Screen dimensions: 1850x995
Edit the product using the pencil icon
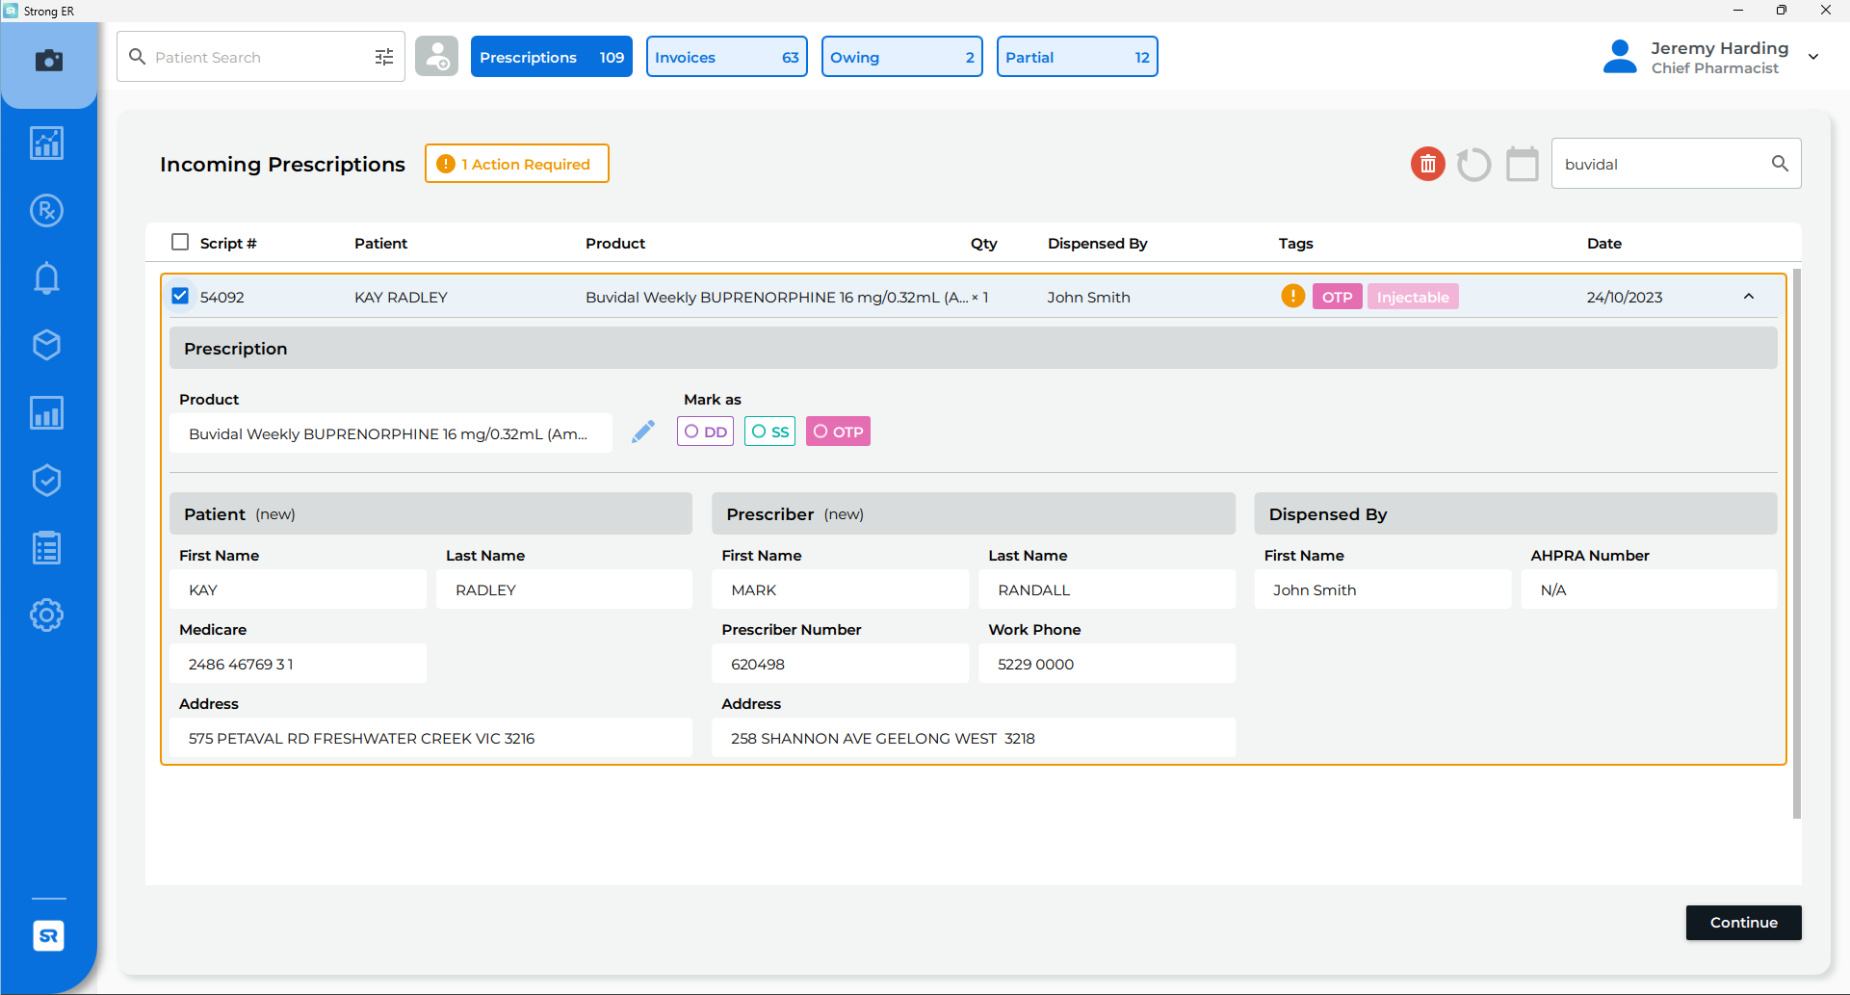642,431
